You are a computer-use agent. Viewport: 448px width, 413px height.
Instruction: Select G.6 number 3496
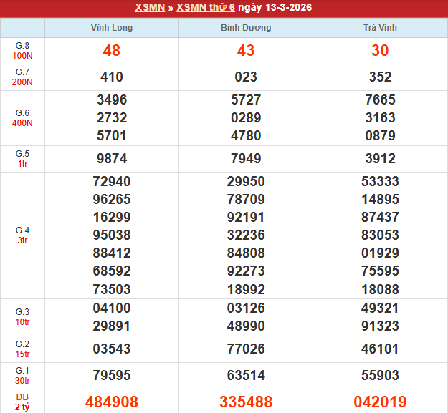[x=112, y=99]
